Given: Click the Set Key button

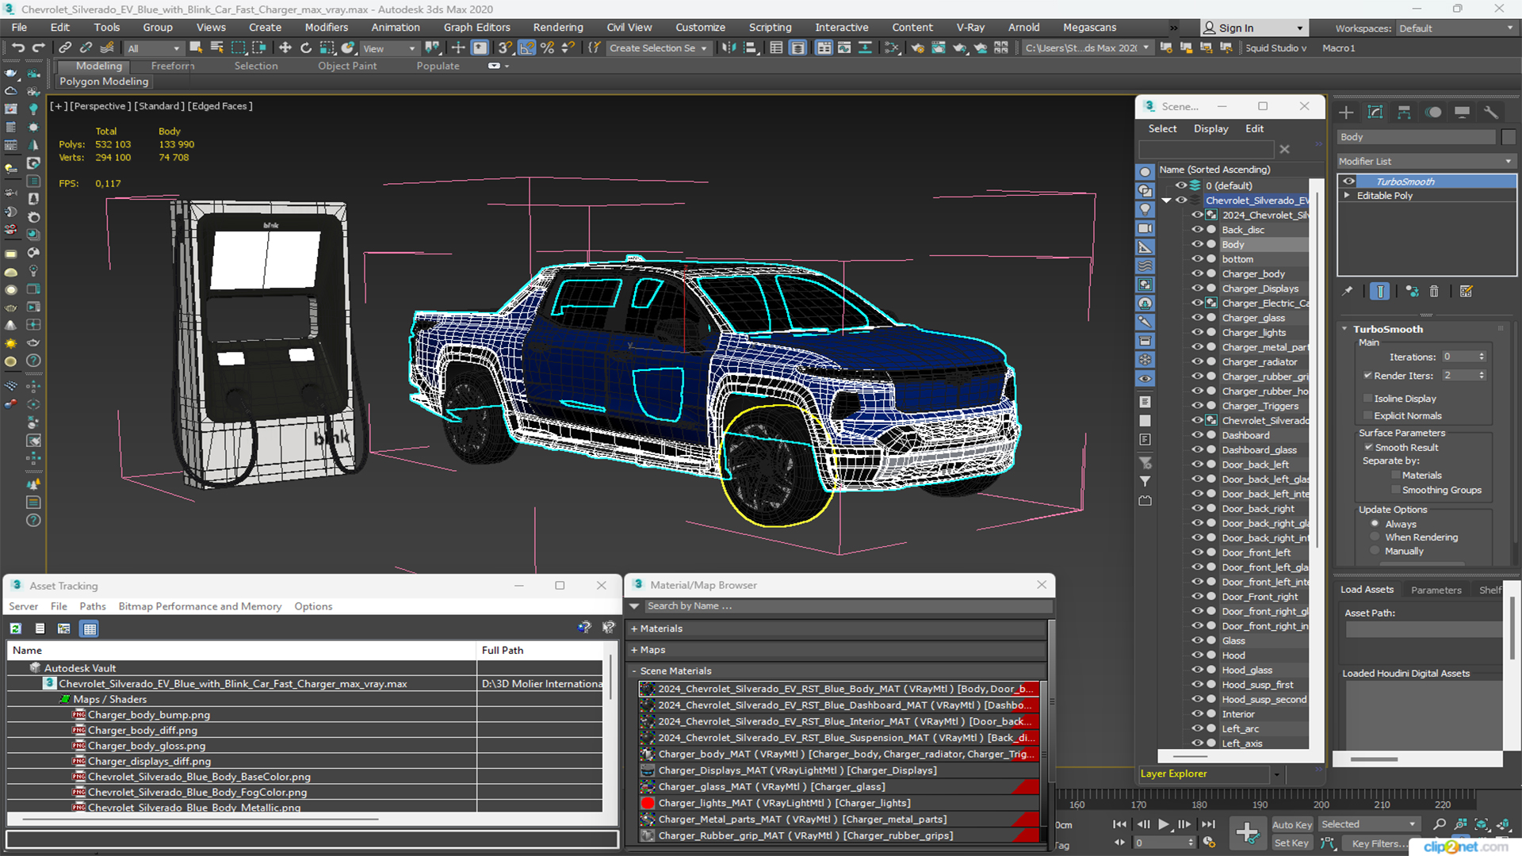Looking at the screenshot, I should [1291, 843].
